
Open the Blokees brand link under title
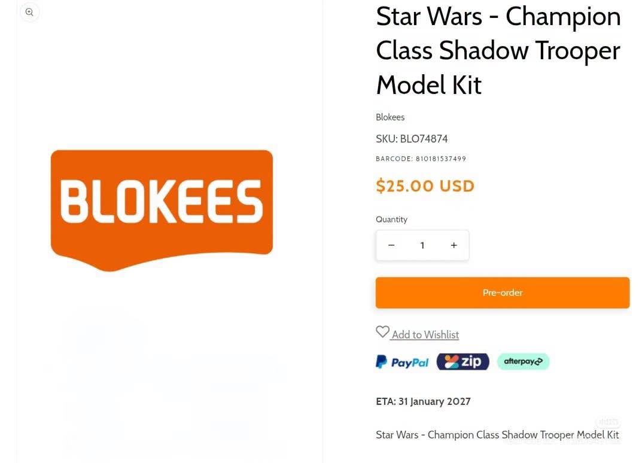tap(390, 117)
